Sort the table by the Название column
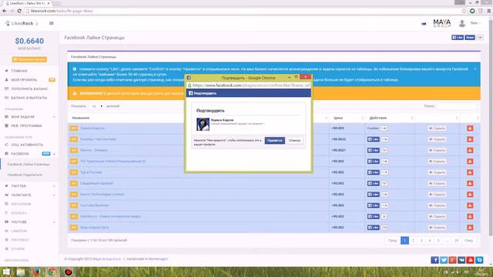493x277 pixels. click(81, 118)
